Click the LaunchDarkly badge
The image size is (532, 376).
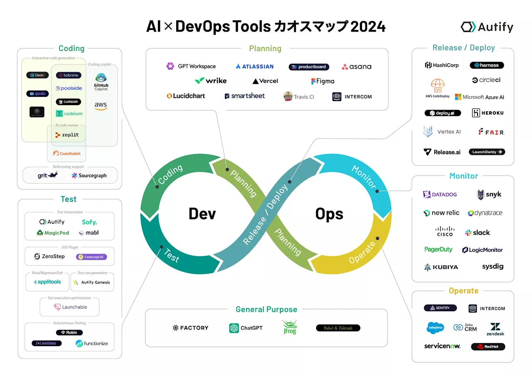click(x=487, y=152)
